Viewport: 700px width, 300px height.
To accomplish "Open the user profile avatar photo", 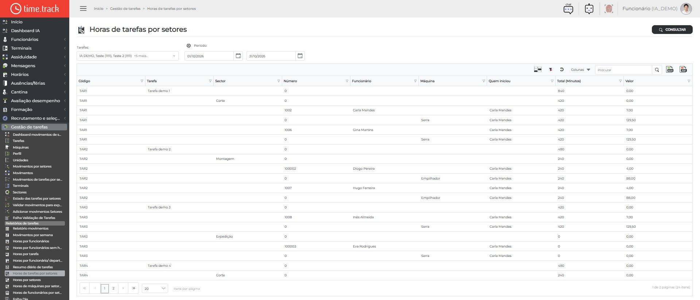I will (686, 9).
